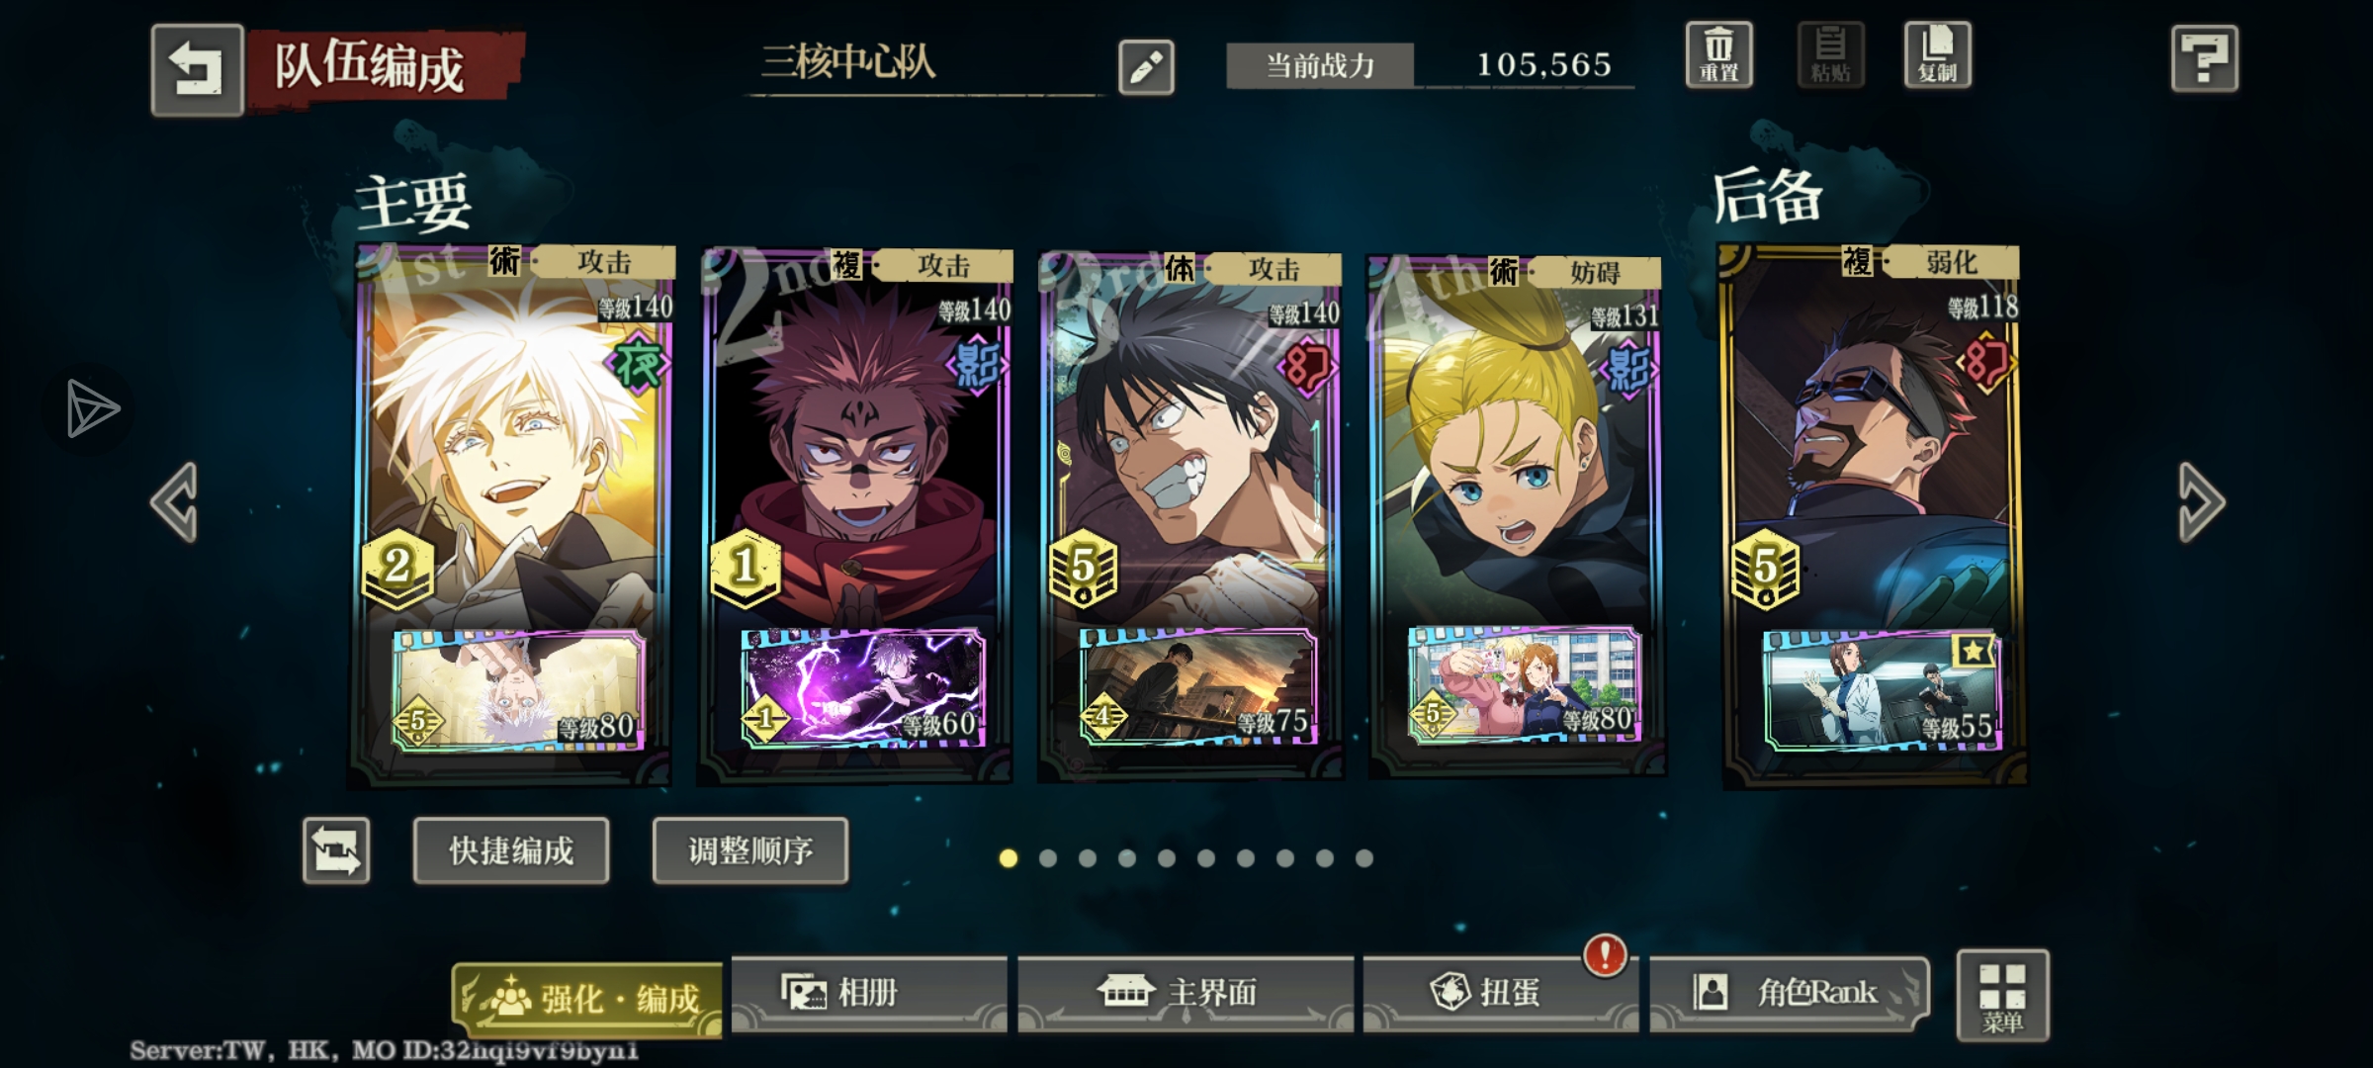Go to previous team with left arrow
2373x1068 pixels.
click(x=175, y=502)
